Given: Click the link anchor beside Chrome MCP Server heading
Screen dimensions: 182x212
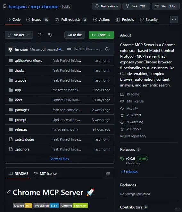Looking at the screenshot, I should 9,192.
